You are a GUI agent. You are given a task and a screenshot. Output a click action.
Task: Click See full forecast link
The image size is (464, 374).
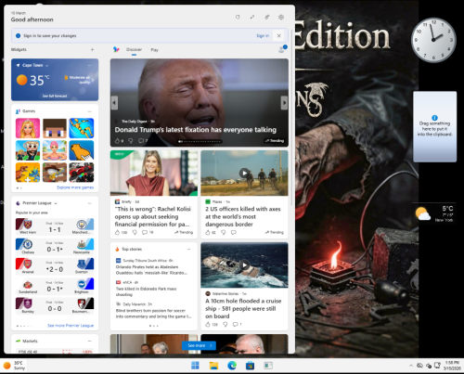[x=55, y=96]
